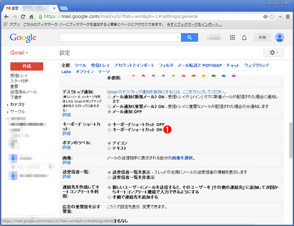The image size is (294, 226).
Task: Open the フィルタ settings tab
Action: coord(166,65)
